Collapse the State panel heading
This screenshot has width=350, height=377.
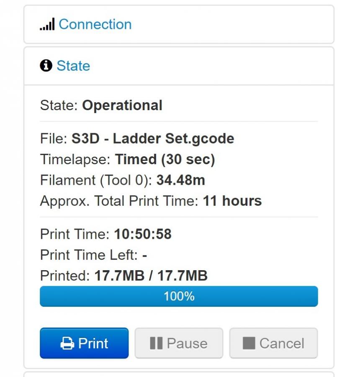coord(179,66)
